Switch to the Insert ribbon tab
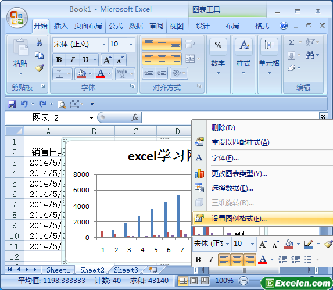The image size is (333, 290). pyautogui.click(x=61, y=26)
